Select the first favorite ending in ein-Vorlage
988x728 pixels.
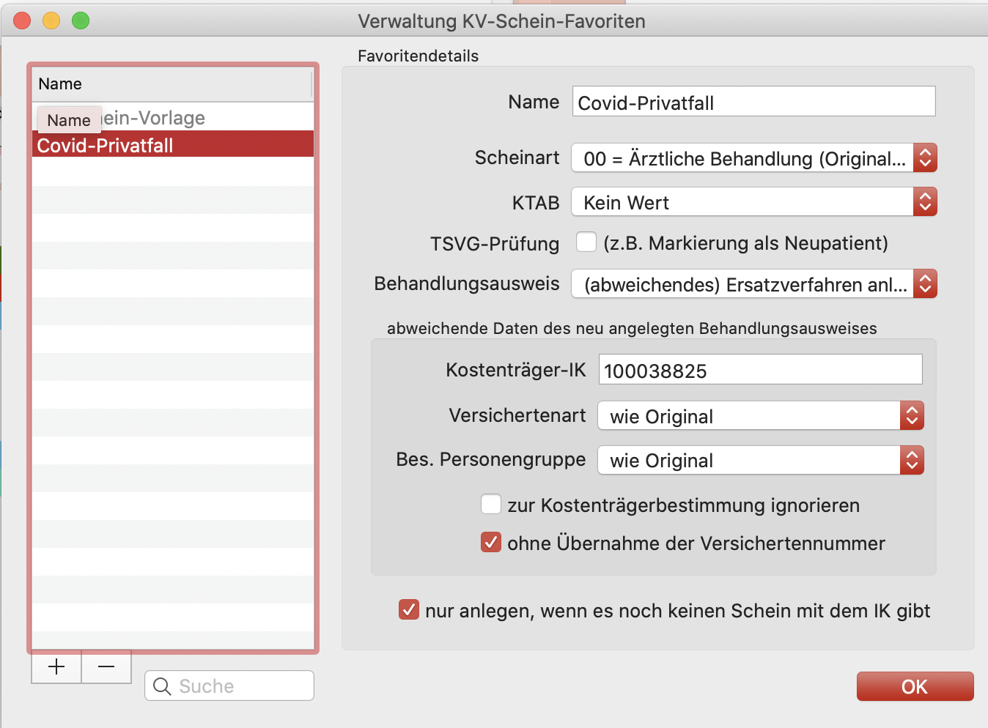click(x=173, y=117)
